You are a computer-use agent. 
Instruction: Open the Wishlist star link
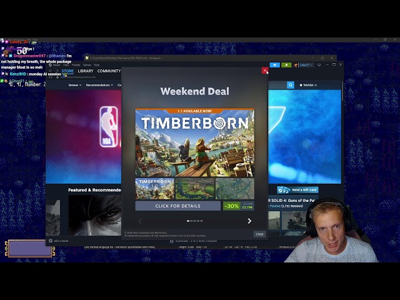308,85
